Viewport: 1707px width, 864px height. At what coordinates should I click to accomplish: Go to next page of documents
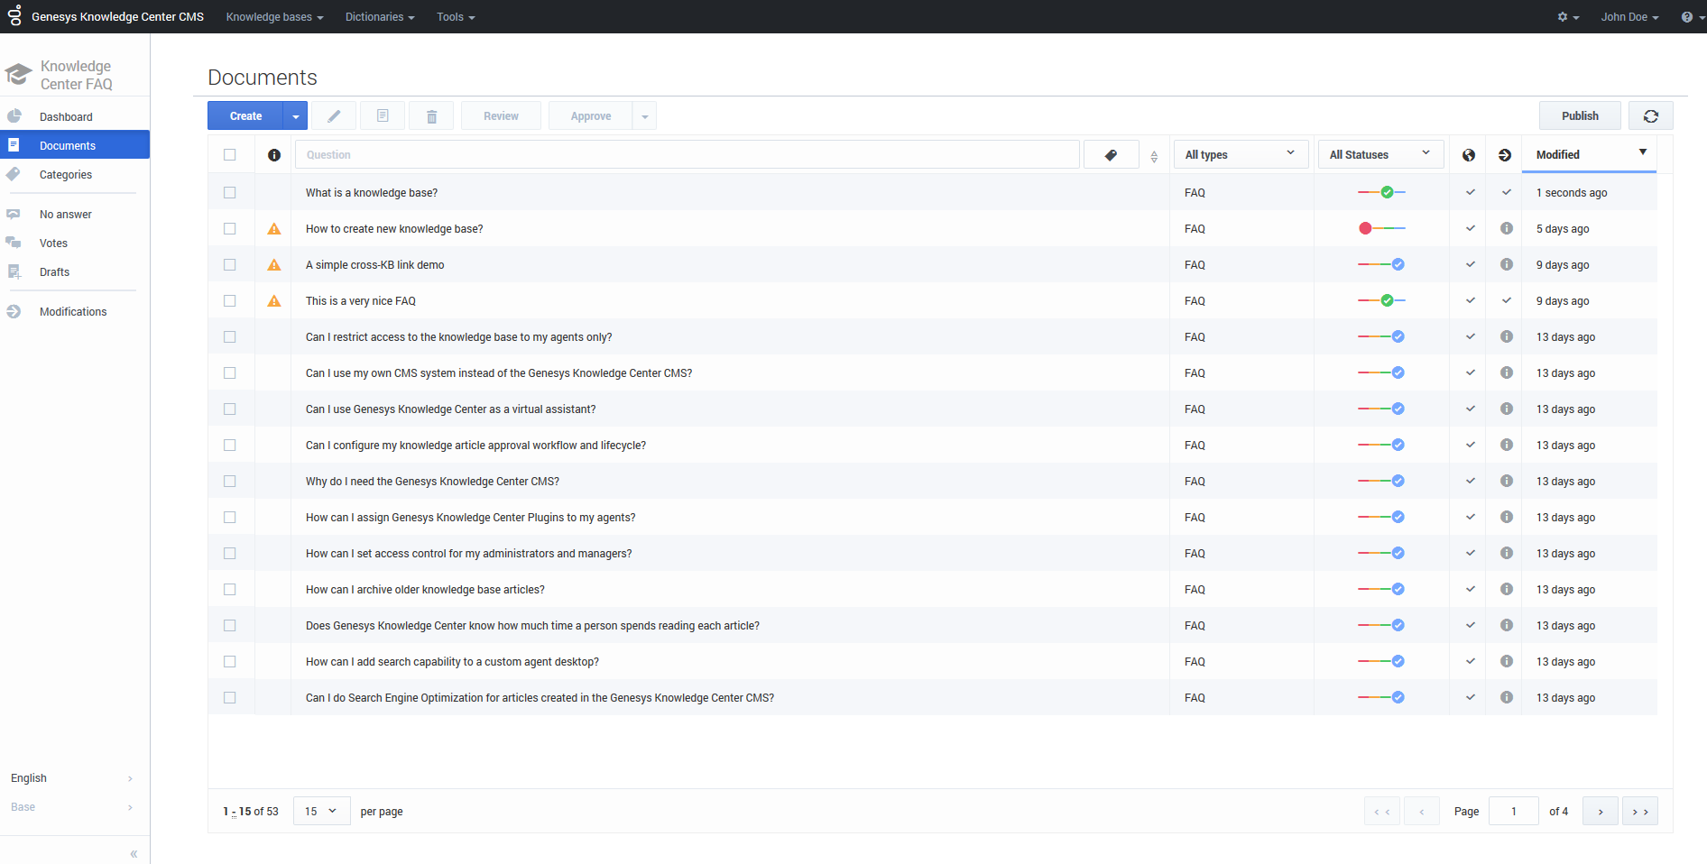(x=1601, y=812)
